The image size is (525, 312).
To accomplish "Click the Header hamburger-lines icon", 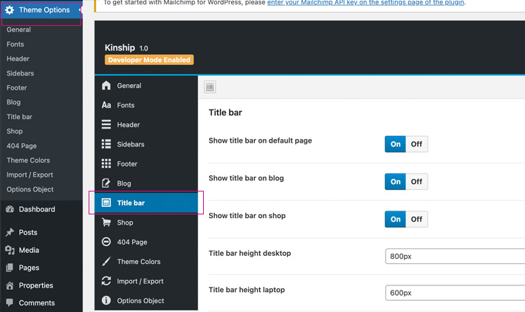I will [x=106, y=125].
